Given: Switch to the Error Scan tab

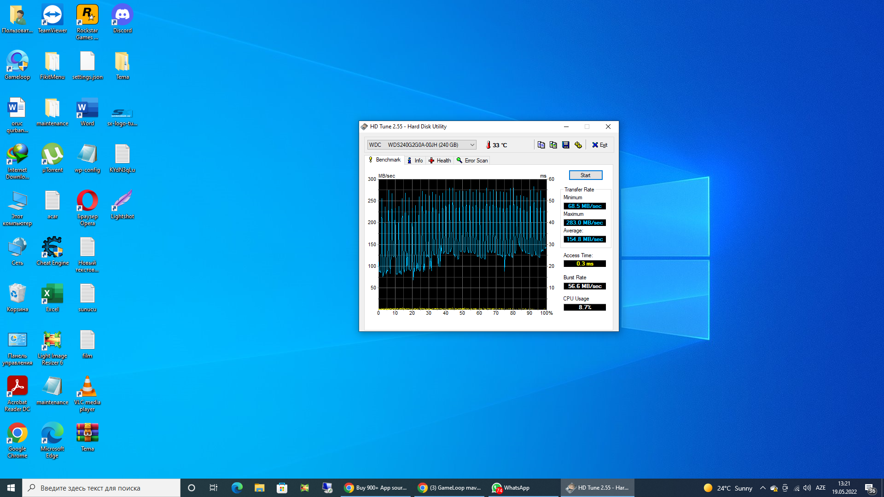Looking at the screenshot, I should 472,161.
